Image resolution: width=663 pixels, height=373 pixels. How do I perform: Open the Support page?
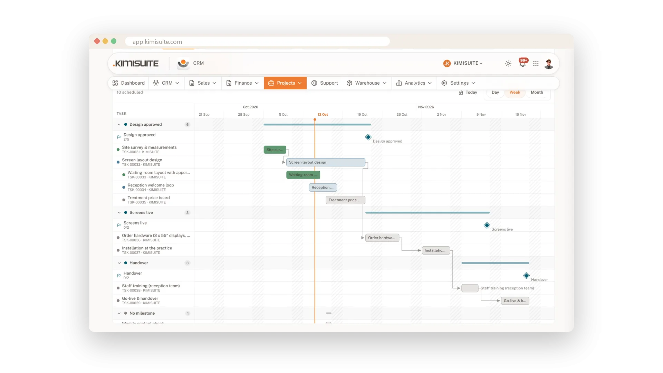[x=325, y=83]
